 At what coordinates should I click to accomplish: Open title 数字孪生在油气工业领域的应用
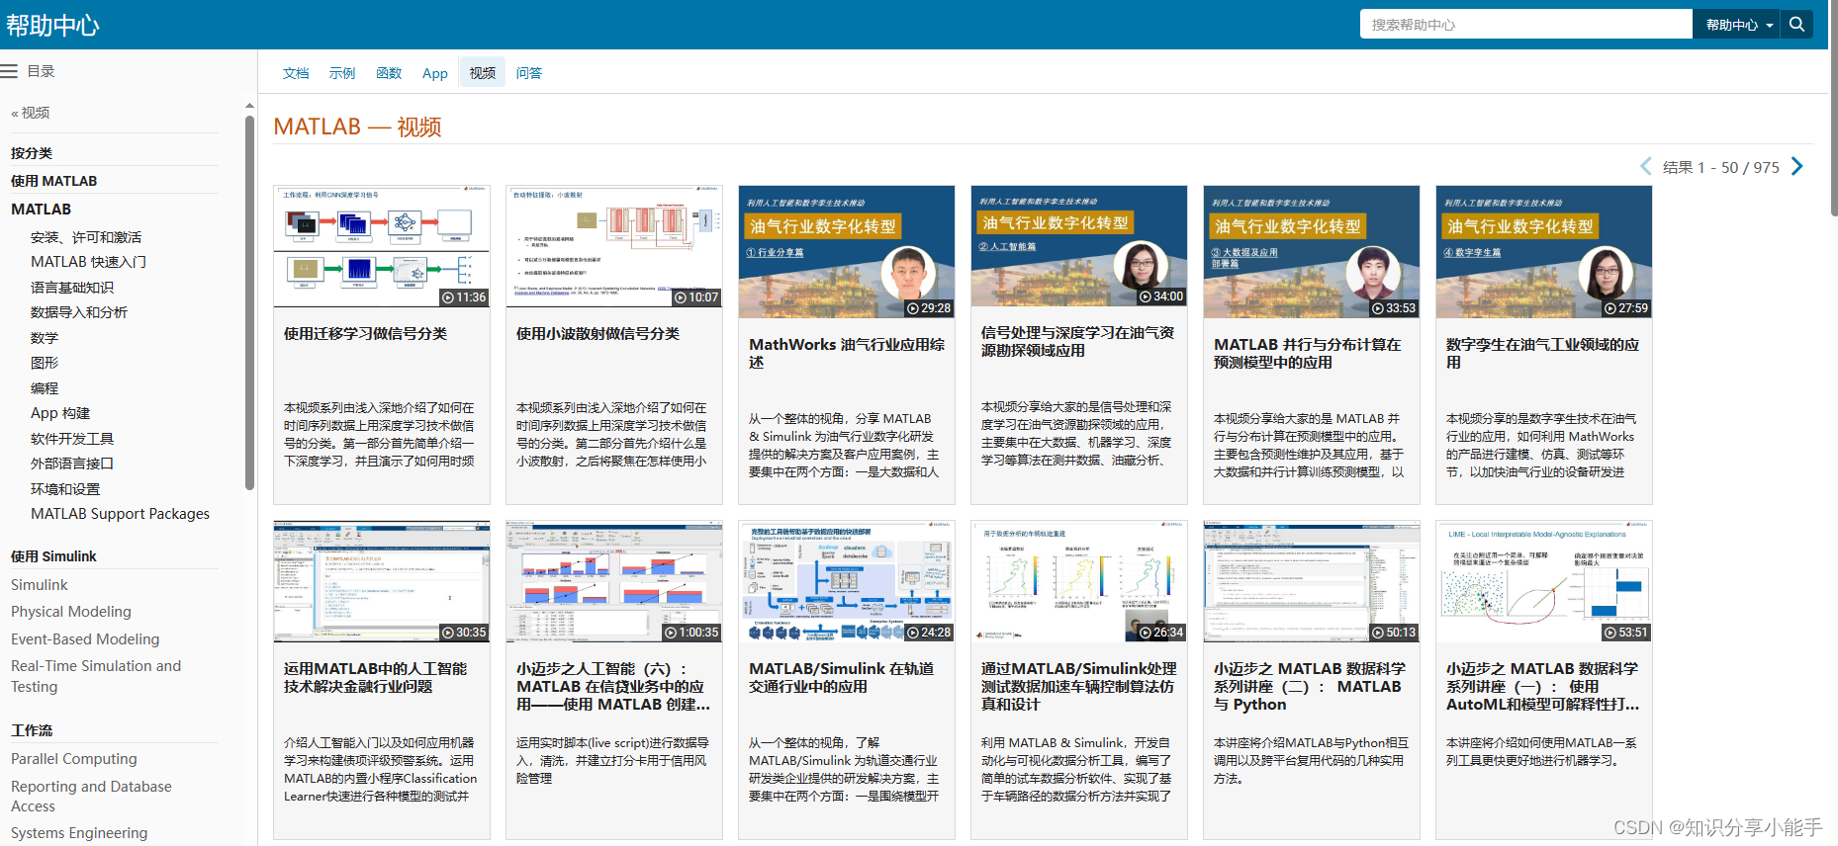(1542, 354)
